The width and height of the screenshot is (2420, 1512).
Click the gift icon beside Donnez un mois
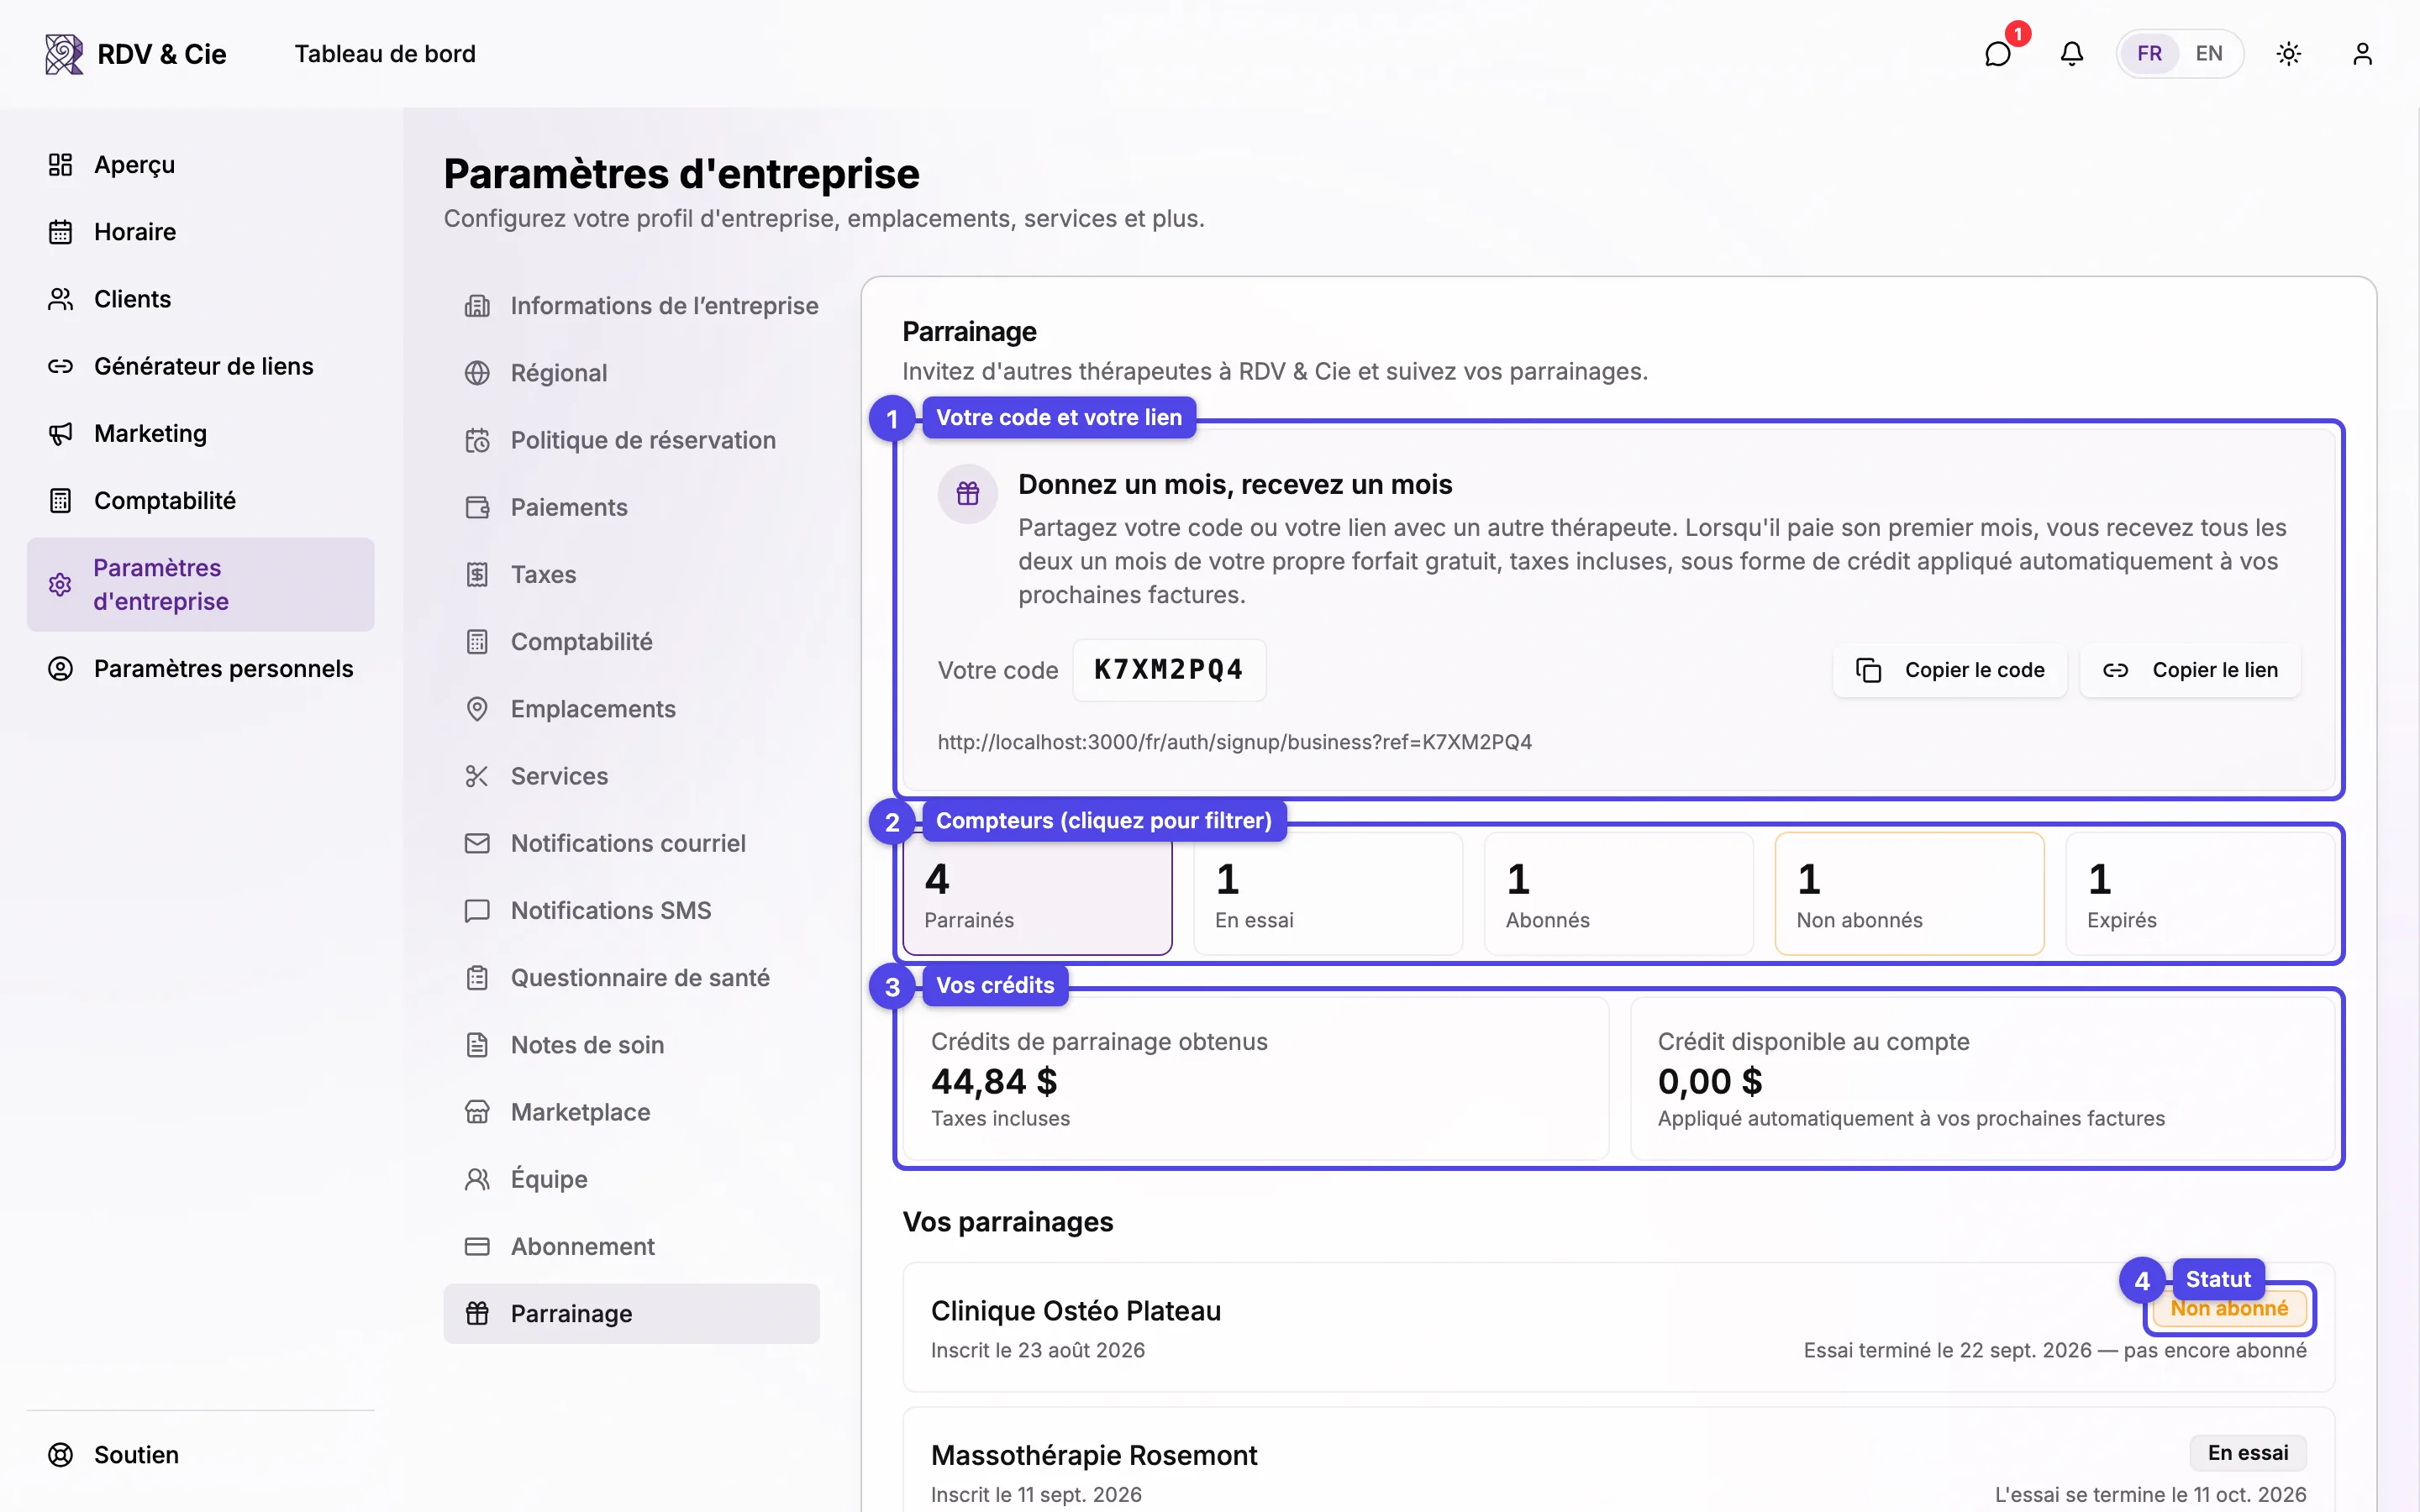967,493
